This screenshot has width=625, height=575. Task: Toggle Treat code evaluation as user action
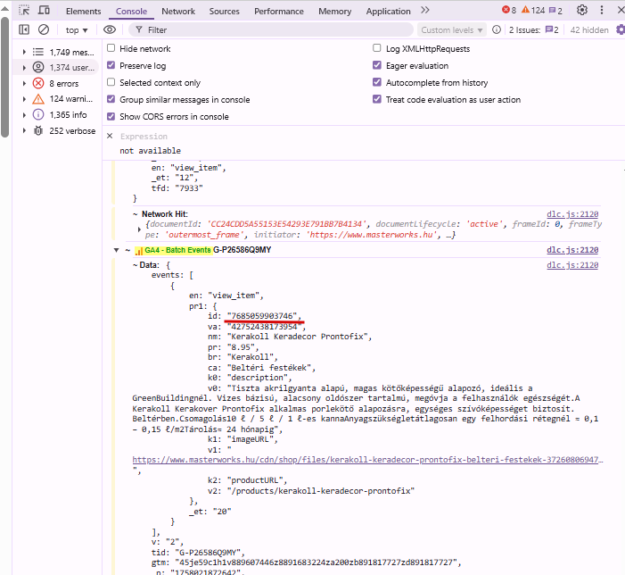[x=377, y=99]
